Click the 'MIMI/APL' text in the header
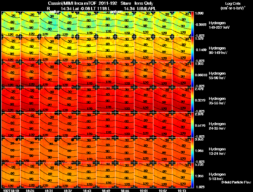 coord(146,9)
